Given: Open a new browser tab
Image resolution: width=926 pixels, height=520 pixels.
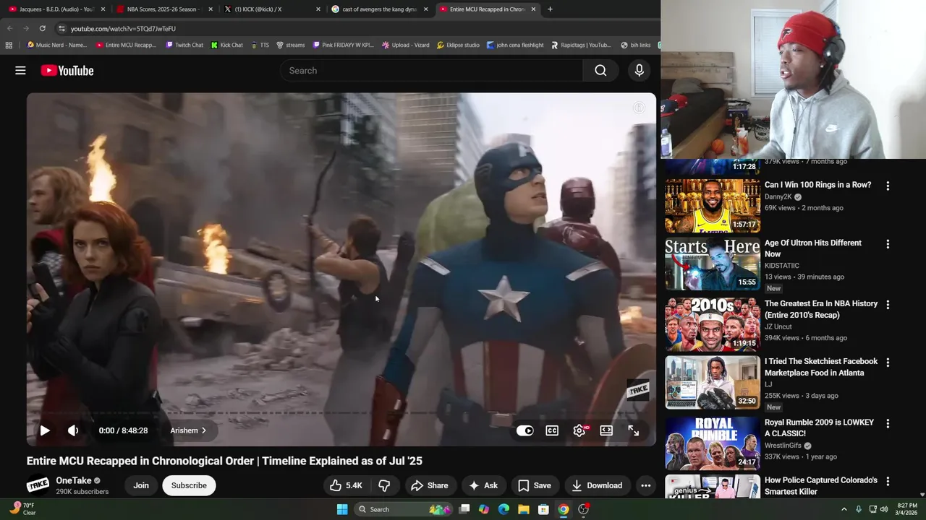Looking at the screenshot, I should [x=550, y=9].
